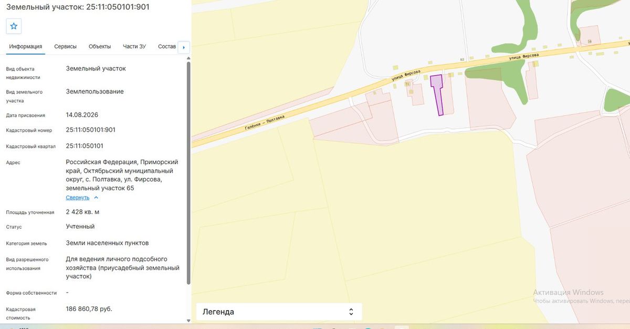Click the Площадь уточненная field label

pos(30,212)
